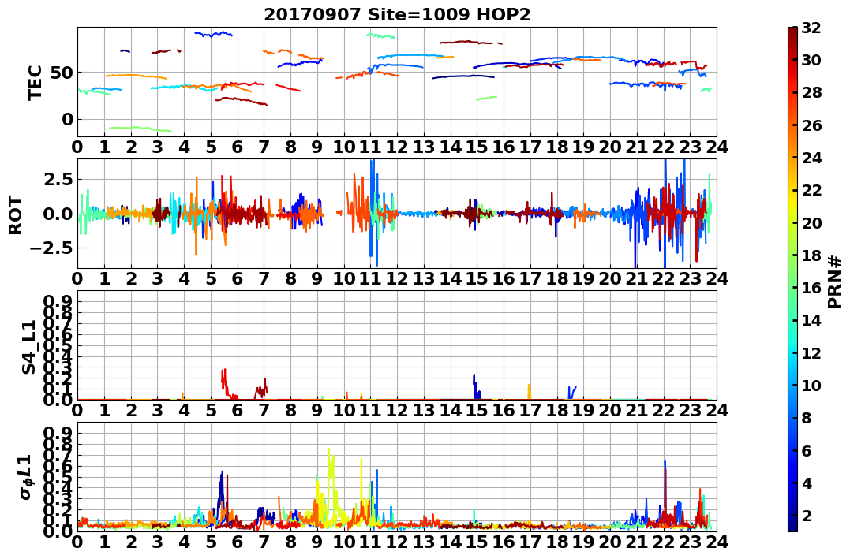The width and height of the screenshot is (850, 559).
Task: Click the large blue ROT spike near hour 11
Action: tap(373, 211)
